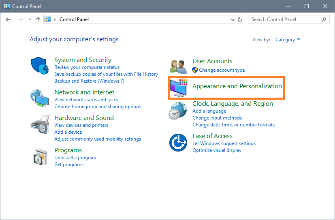Click the search magnifier icon
The height and width of the screenshot is (220, 335).
324,19
